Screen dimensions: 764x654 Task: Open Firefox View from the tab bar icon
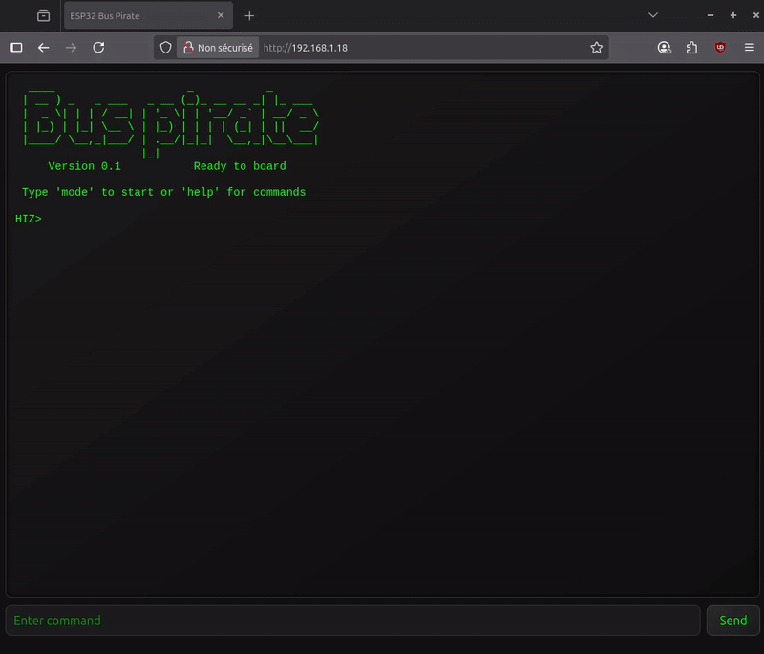click(43, 16)
